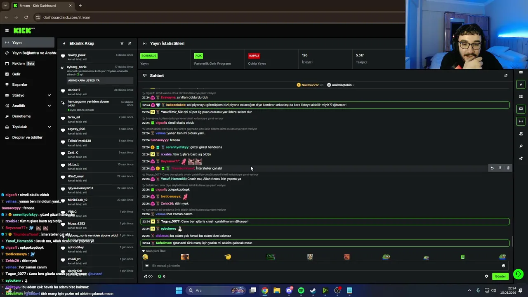The height and width of the screenshot is (297, 528).
Task: Go to the Yayın sidebar page
Action: point(27,42)
